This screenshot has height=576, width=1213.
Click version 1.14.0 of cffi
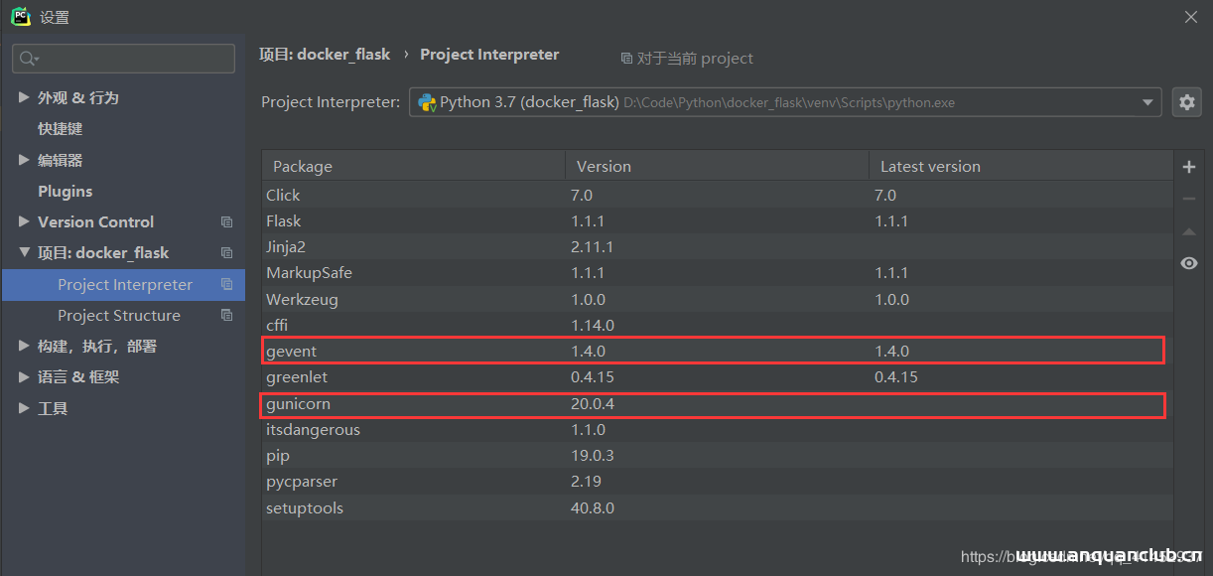[593, 325]
